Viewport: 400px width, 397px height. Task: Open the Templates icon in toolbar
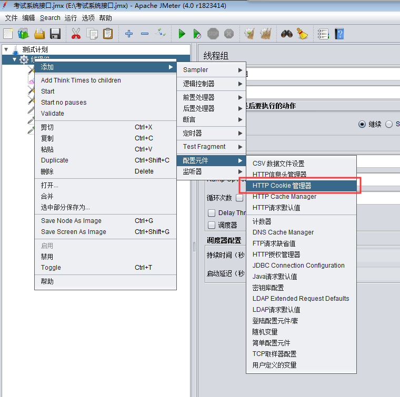(x=24, y=34)
